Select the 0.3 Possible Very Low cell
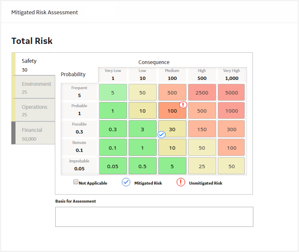This screenshot has width=299, height=252. 113,129
